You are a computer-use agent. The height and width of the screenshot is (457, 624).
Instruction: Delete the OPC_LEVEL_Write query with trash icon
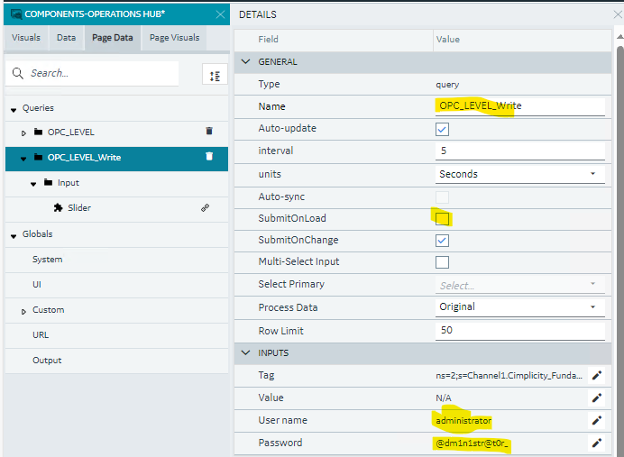tap(209, 156)
